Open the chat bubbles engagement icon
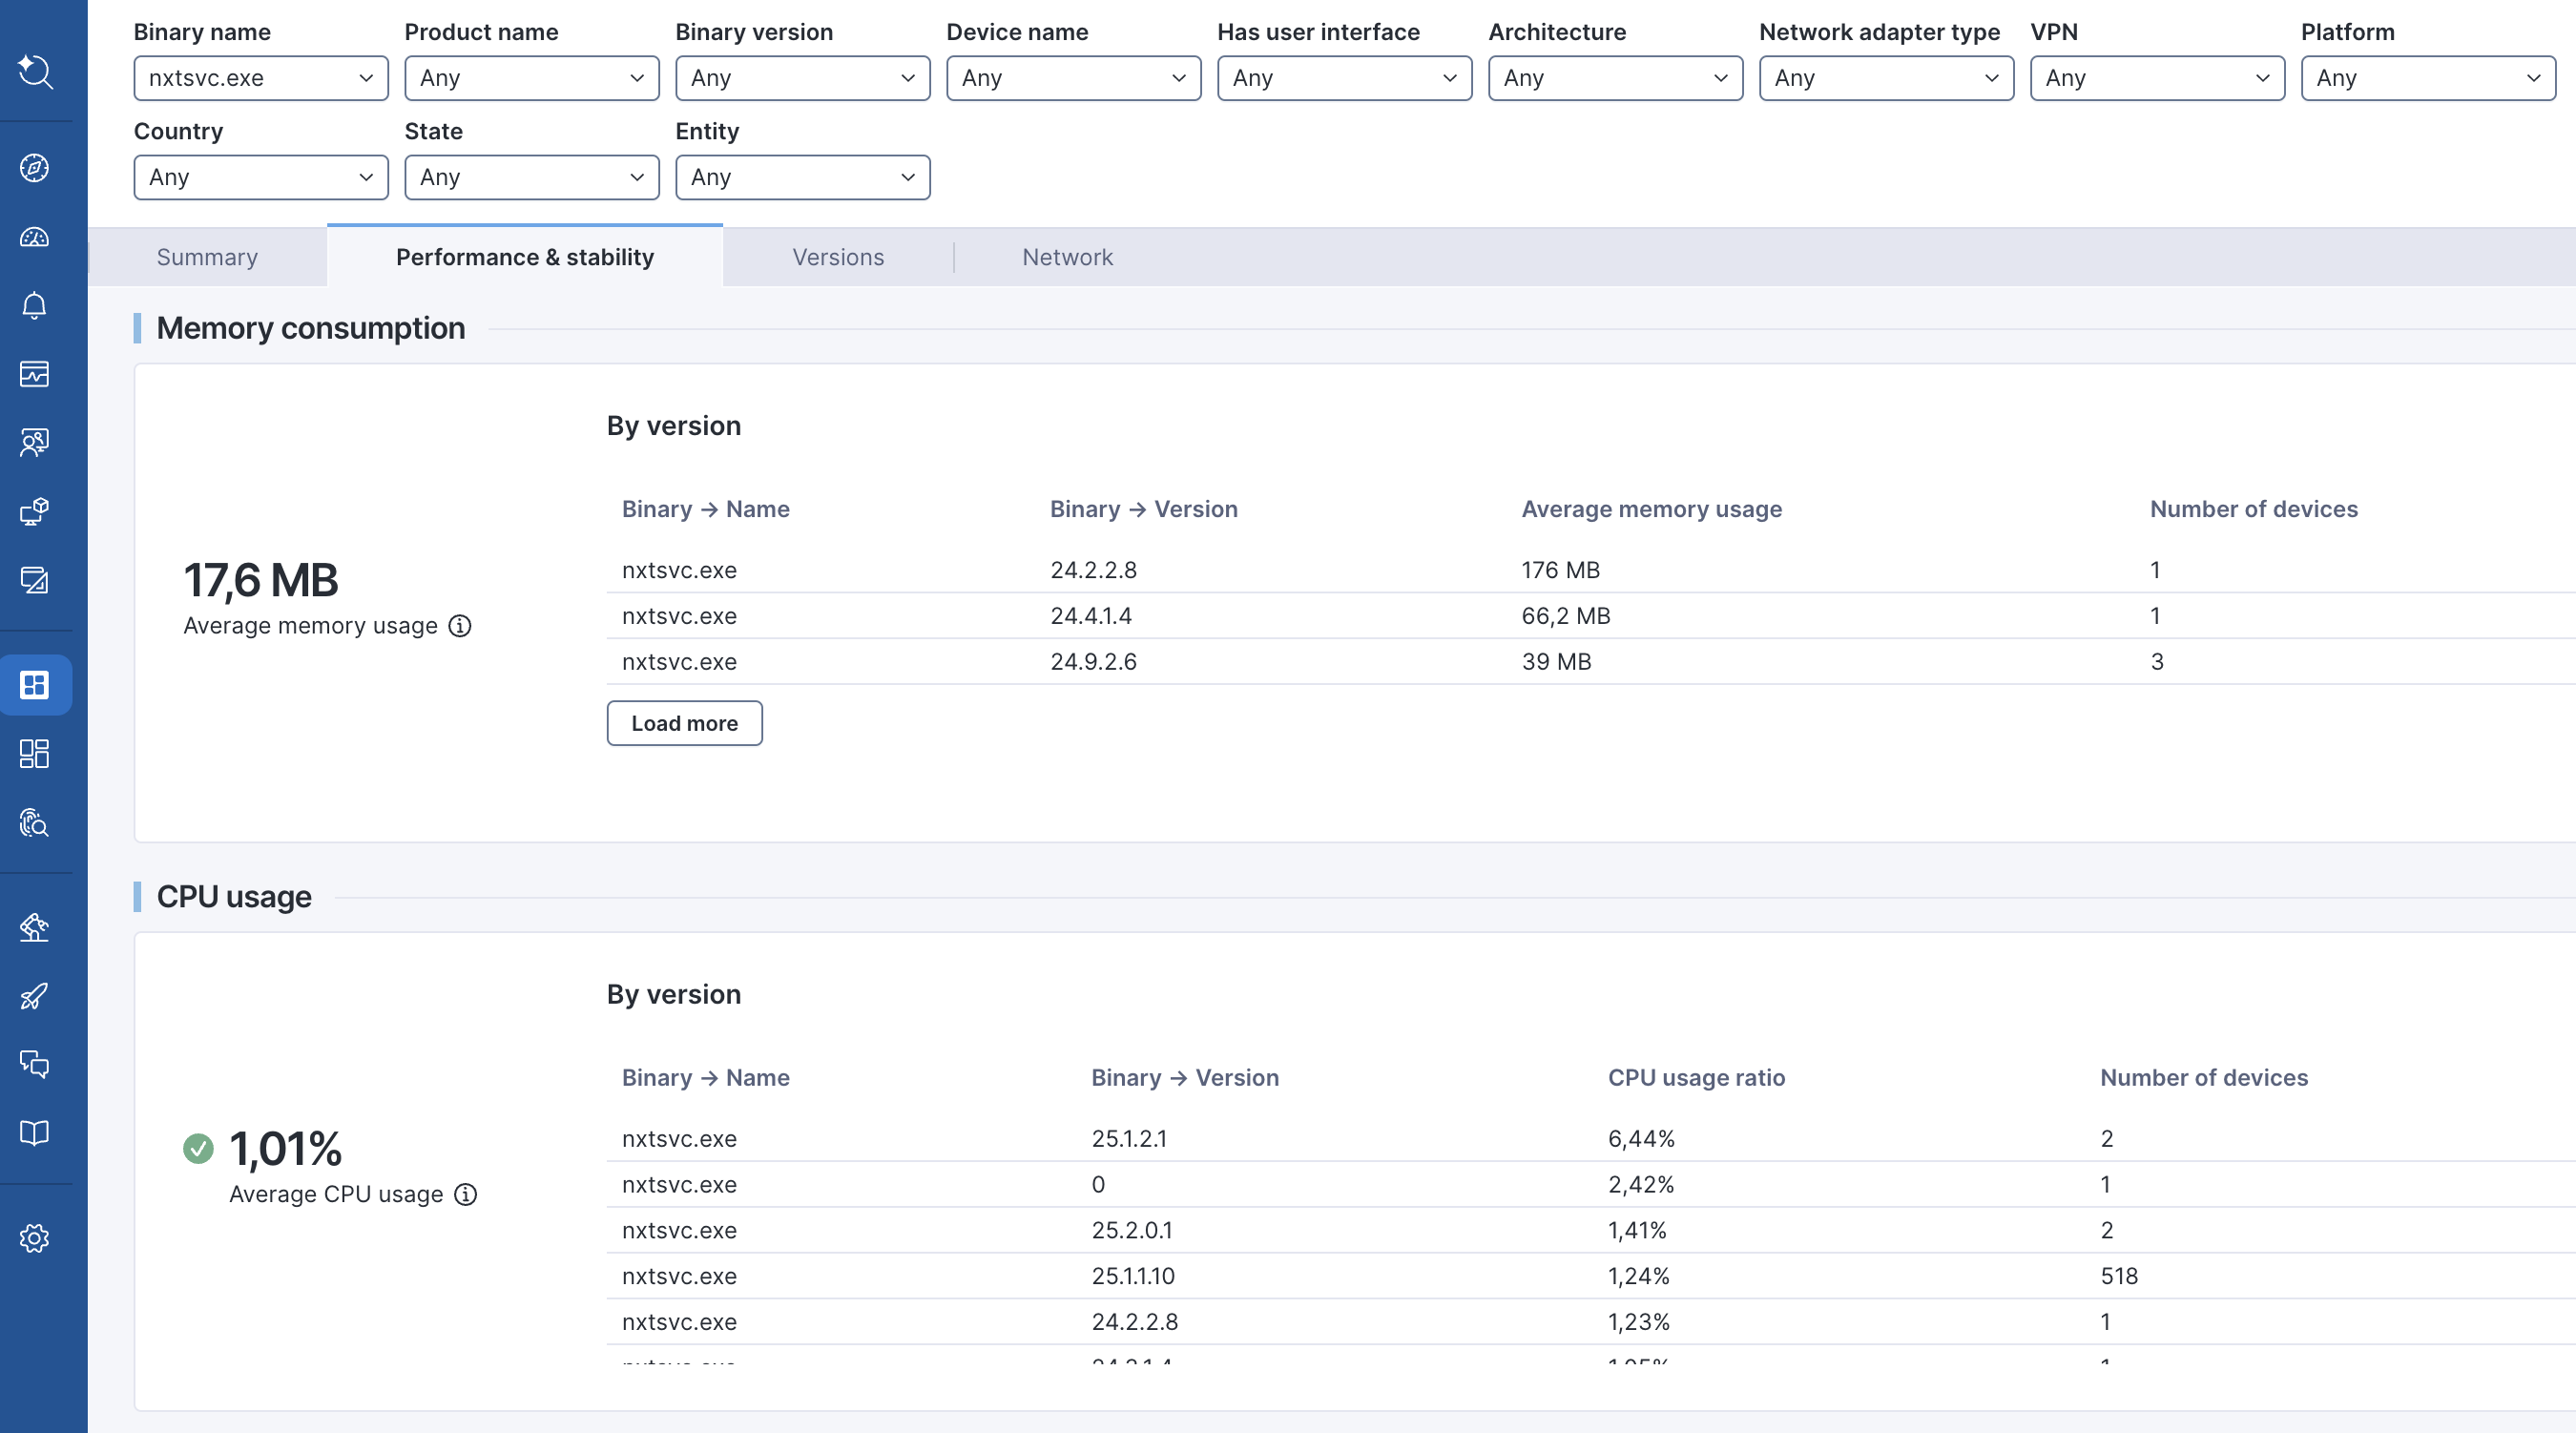Image resolution: width=2576 pixels, height=1433 pixels. click(x=36, y=1065)
